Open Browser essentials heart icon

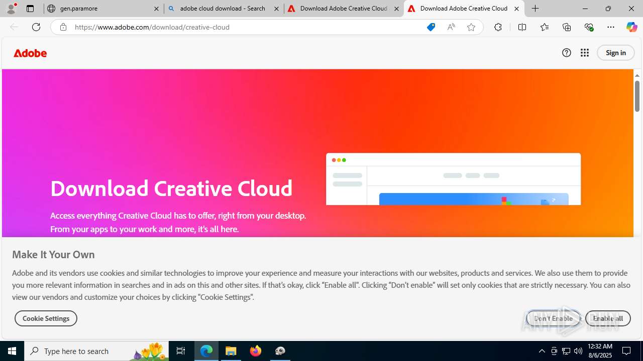(589, 27)
